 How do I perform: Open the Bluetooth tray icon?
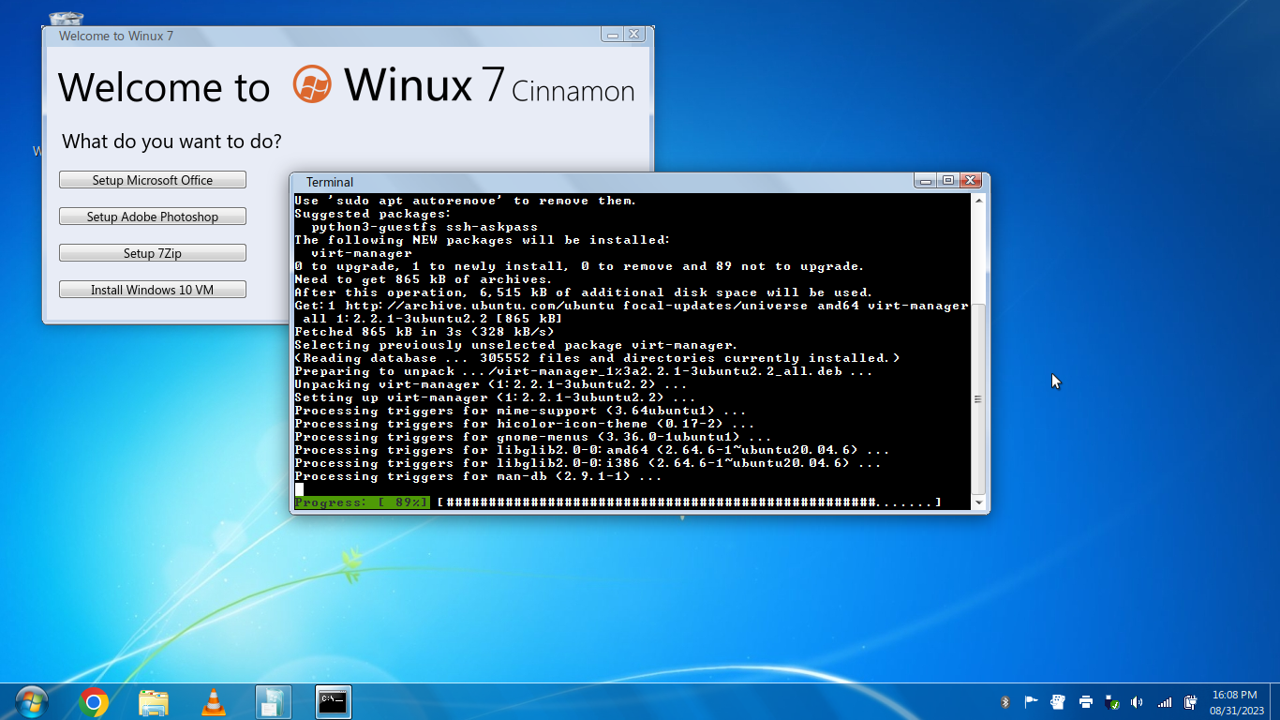[1005, 701]
